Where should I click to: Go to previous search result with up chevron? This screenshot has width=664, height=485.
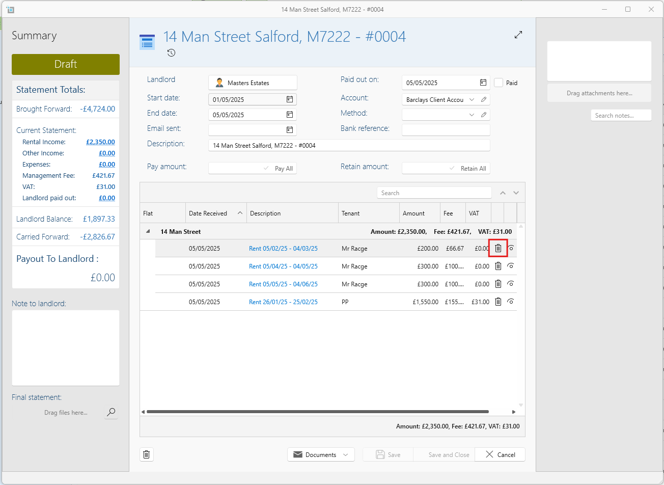pos(503,193)
